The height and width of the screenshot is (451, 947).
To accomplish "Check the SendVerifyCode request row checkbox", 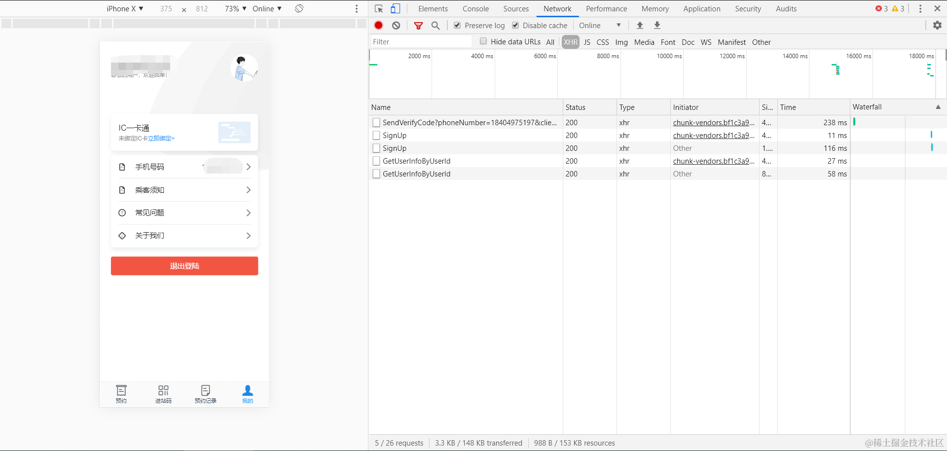I will (376, 122).
